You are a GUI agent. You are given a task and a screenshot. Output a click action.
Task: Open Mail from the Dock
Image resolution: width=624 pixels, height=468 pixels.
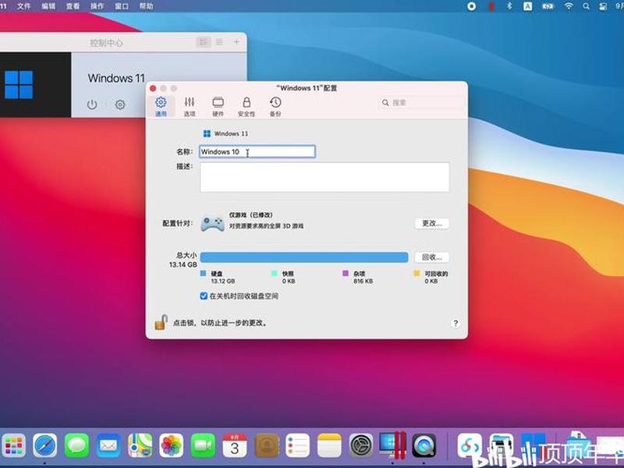108,445
